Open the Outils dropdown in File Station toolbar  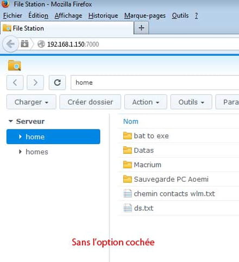point(191,102)
